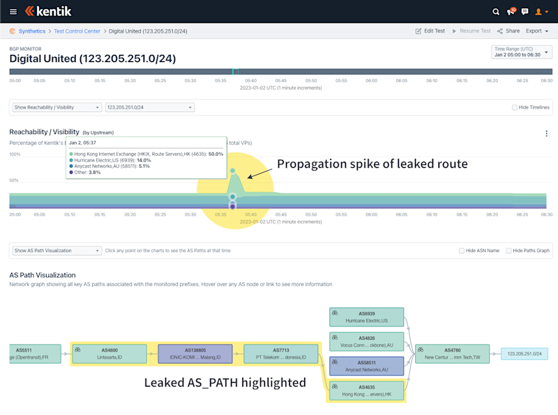Select the AS5511 Opentransit node
The height and width of the screenshot is (415, 558).
(35, 354)
